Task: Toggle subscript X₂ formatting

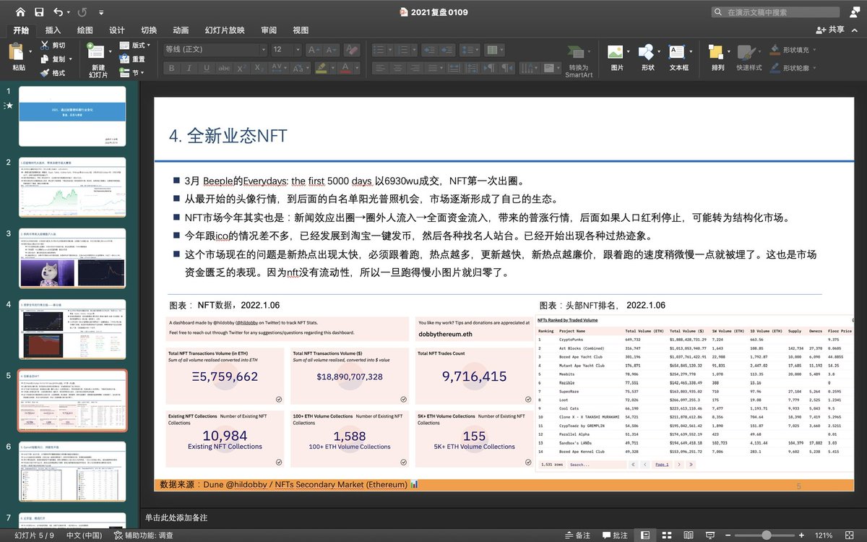Action: tap(261, 68)
